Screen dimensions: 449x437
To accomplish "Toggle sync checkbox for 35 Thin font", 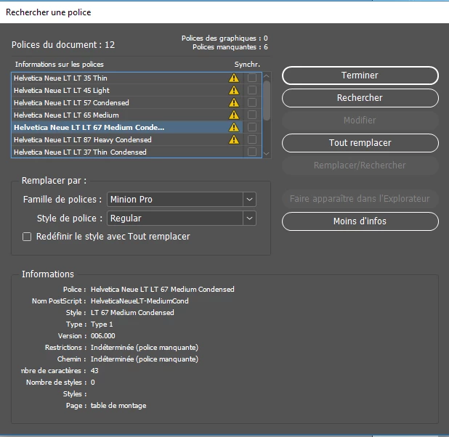I will pyautogui.click(x=252, y=78).
